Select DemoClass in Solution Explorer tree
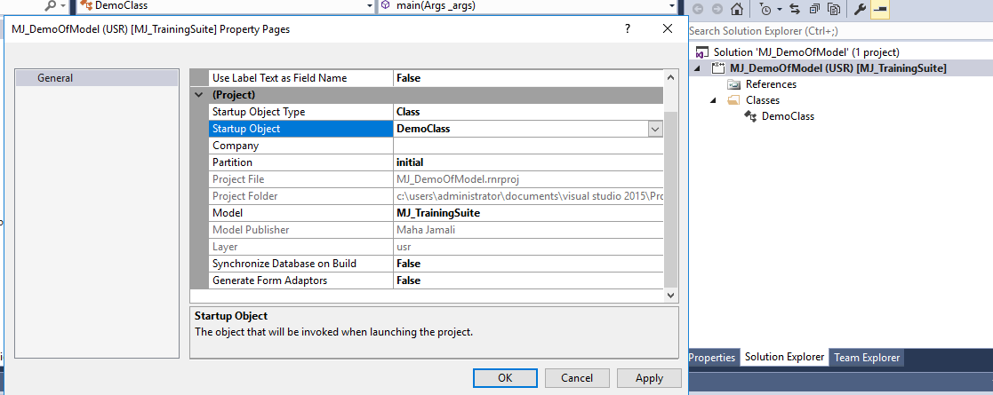The height and width of the screenshot is (395, 993). click(x=788, y=116)
